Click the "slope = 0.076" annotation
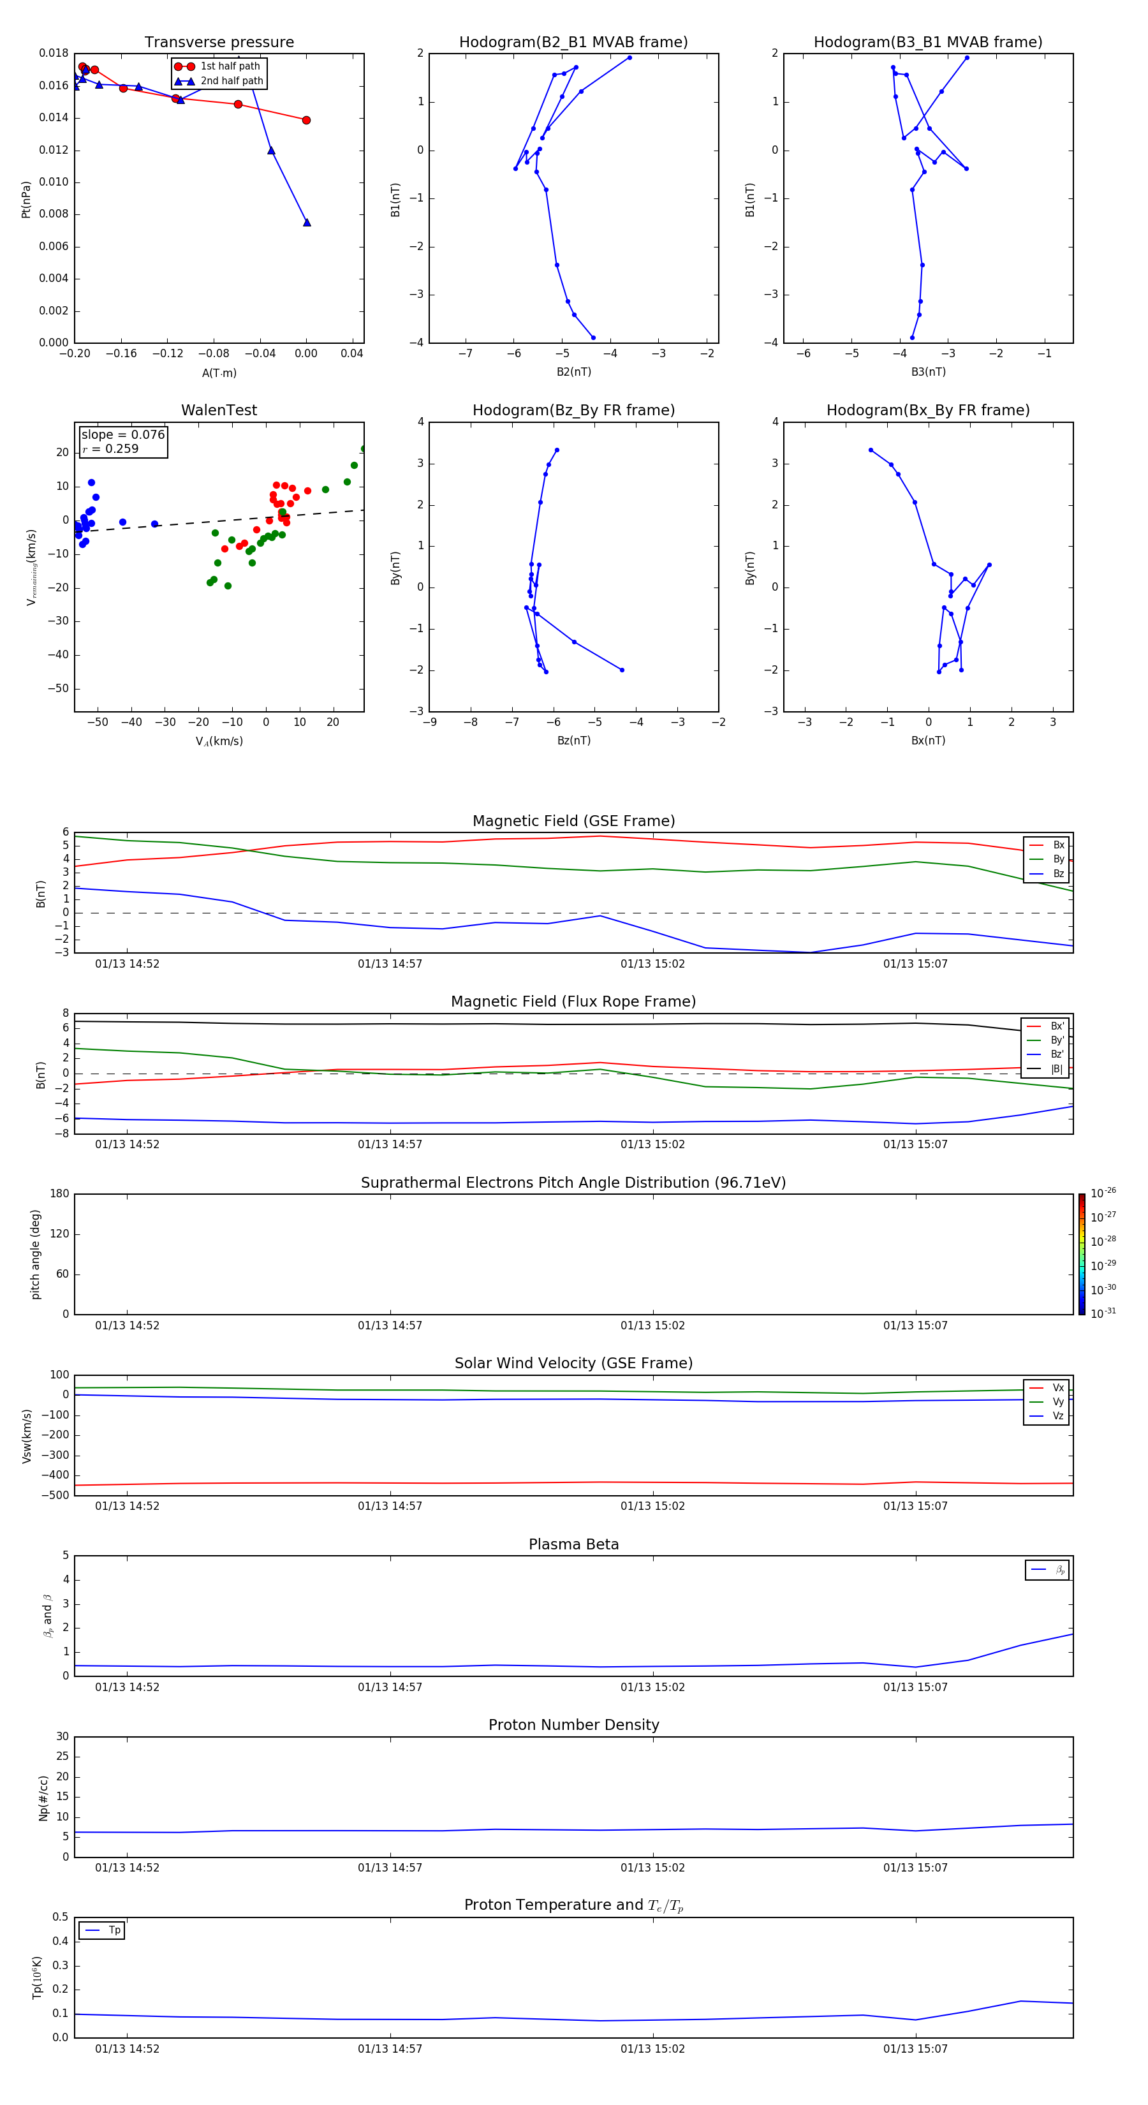 point(123,435)
